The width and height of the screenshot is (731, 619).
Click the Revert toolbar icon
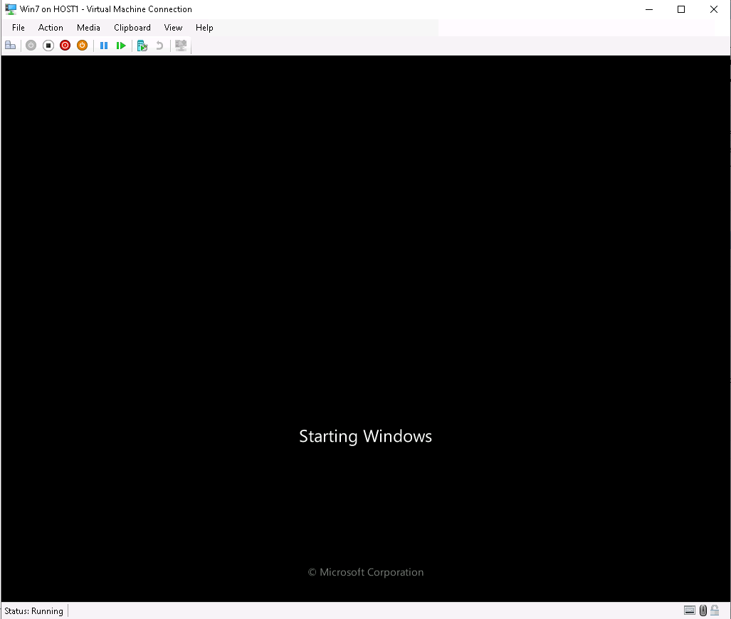pyautogui.click(x=159, y=46)
